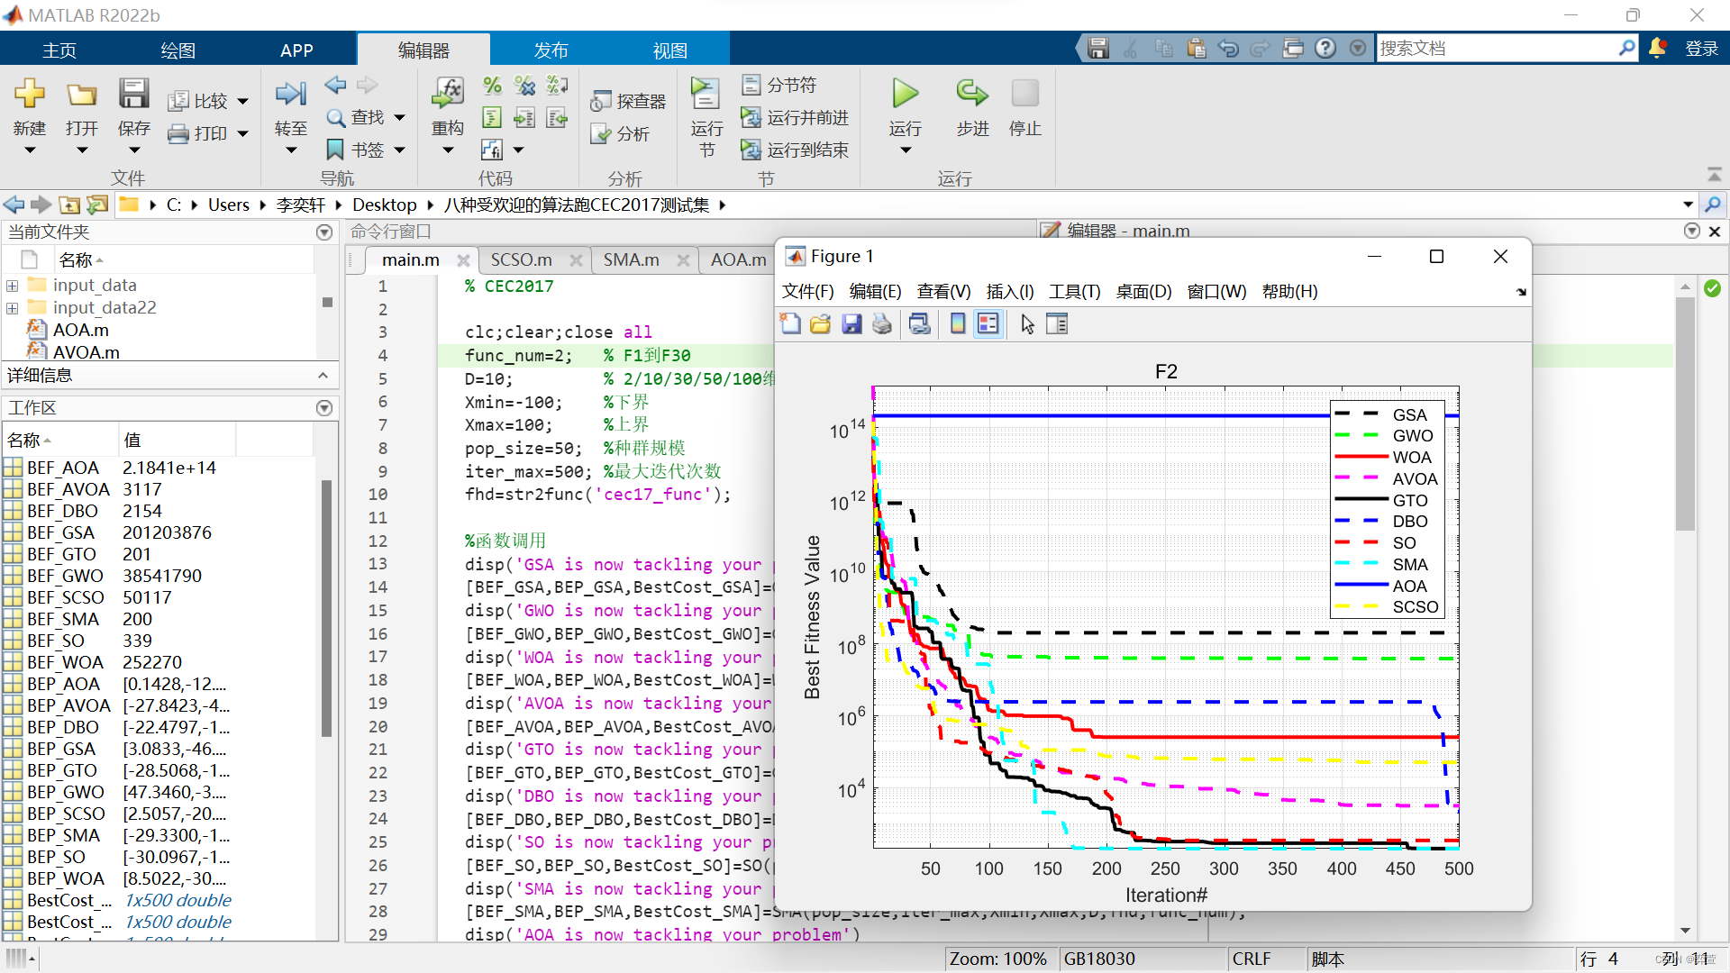Image resolution: width=1730 pixels, height=973 pixels.
Task: Switch to the APP ribbon tab
Action: tap(296, 50)
